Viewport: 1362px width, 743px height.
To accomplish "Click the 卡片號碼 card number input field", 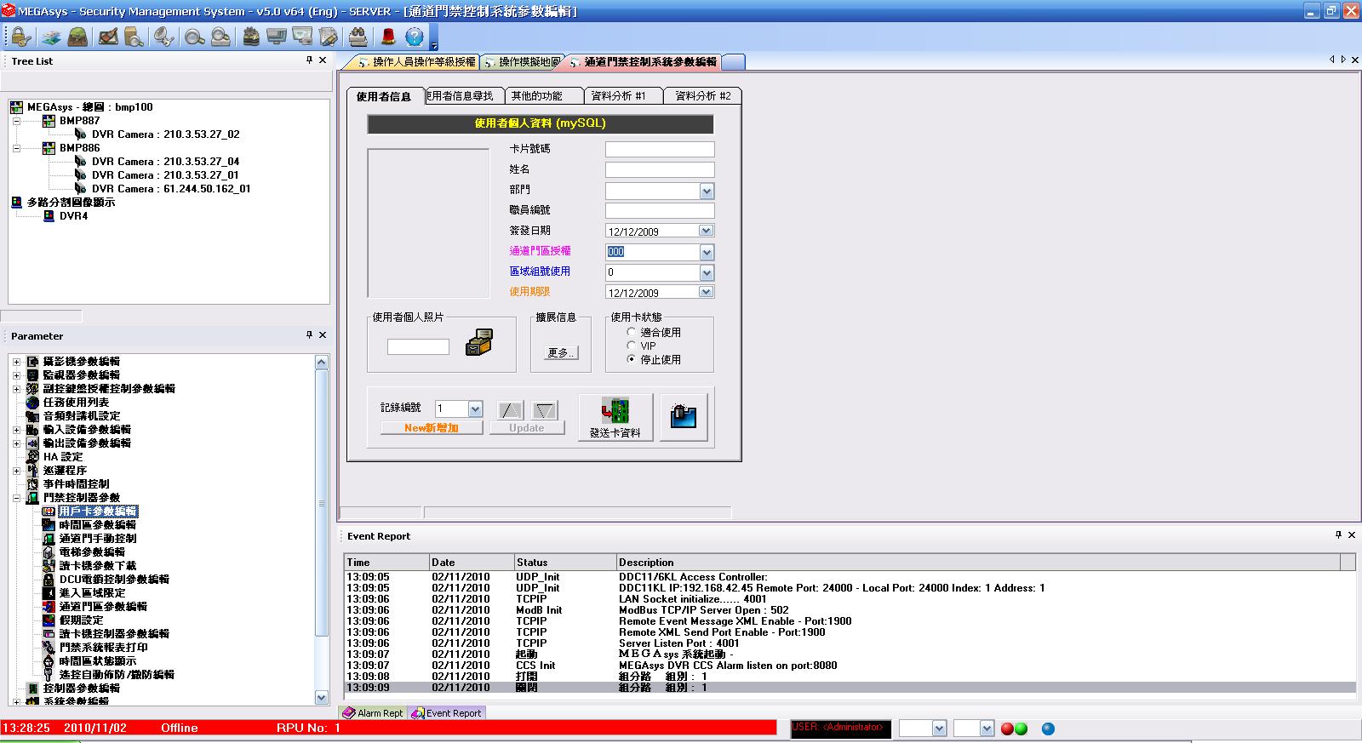I will [x=659, y=150].
